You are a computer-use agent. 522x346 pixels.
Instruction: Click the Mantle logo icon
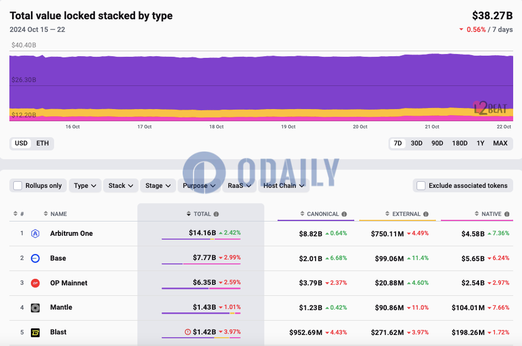coord(35,308)
